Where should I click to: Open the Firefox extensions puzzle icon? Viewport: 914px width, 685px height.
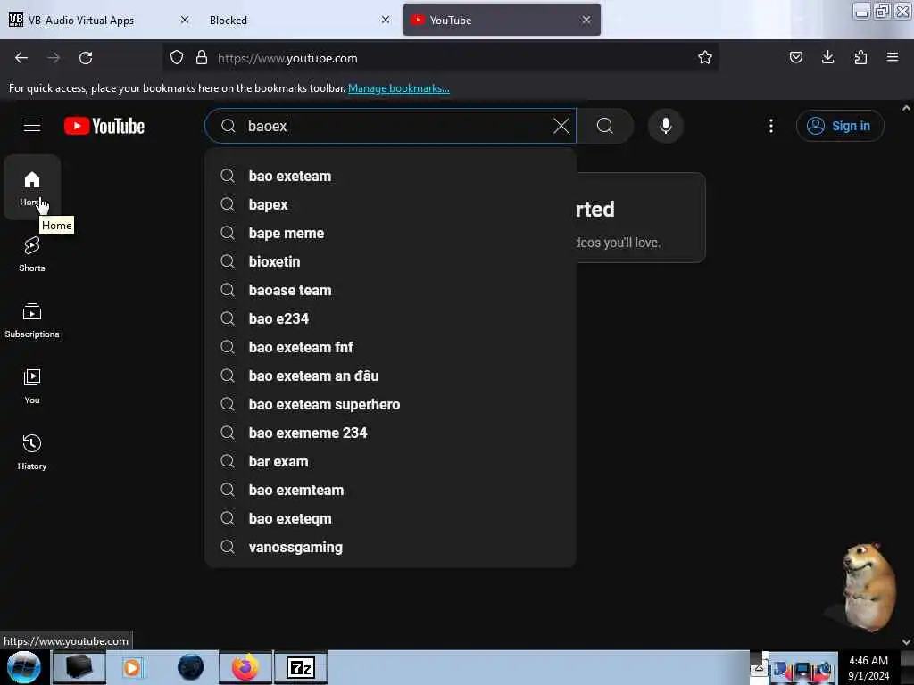pos(860,58)
